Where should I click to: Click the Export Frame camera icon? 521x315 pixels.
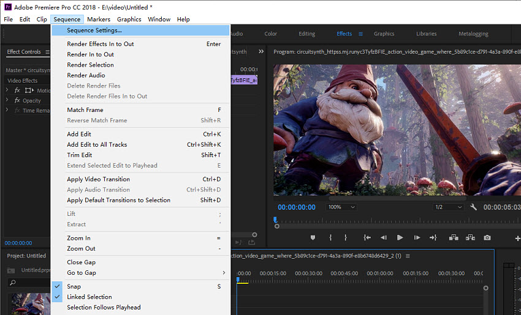[487, 237]
